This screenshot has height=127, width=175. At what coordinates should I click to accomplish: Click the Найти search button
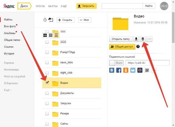click(x=149, y=6)
